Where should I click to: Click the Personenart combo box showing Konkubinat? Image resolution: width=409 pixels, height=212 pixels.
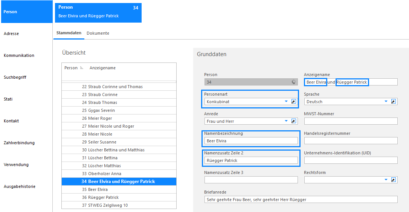tap(251, 101)
